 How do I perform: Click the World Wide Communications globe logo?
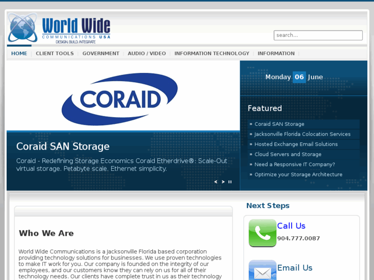pyautogui.click(x=23, y=28)
